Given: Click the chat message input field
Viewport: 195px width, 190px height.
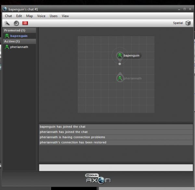Looking at the screenshot, I should [x=116, y=167].
